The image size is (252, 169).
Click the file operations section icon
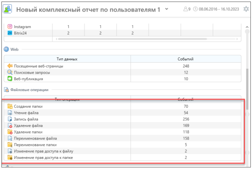(6, 90)
